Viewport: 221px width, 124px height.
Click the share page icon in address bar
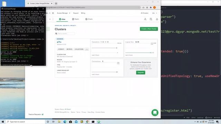[143, 8]
